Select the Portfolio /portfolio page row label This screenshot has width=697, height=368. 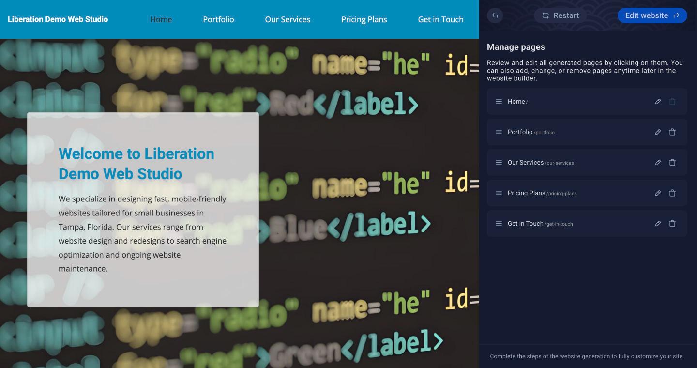[531, 132]
